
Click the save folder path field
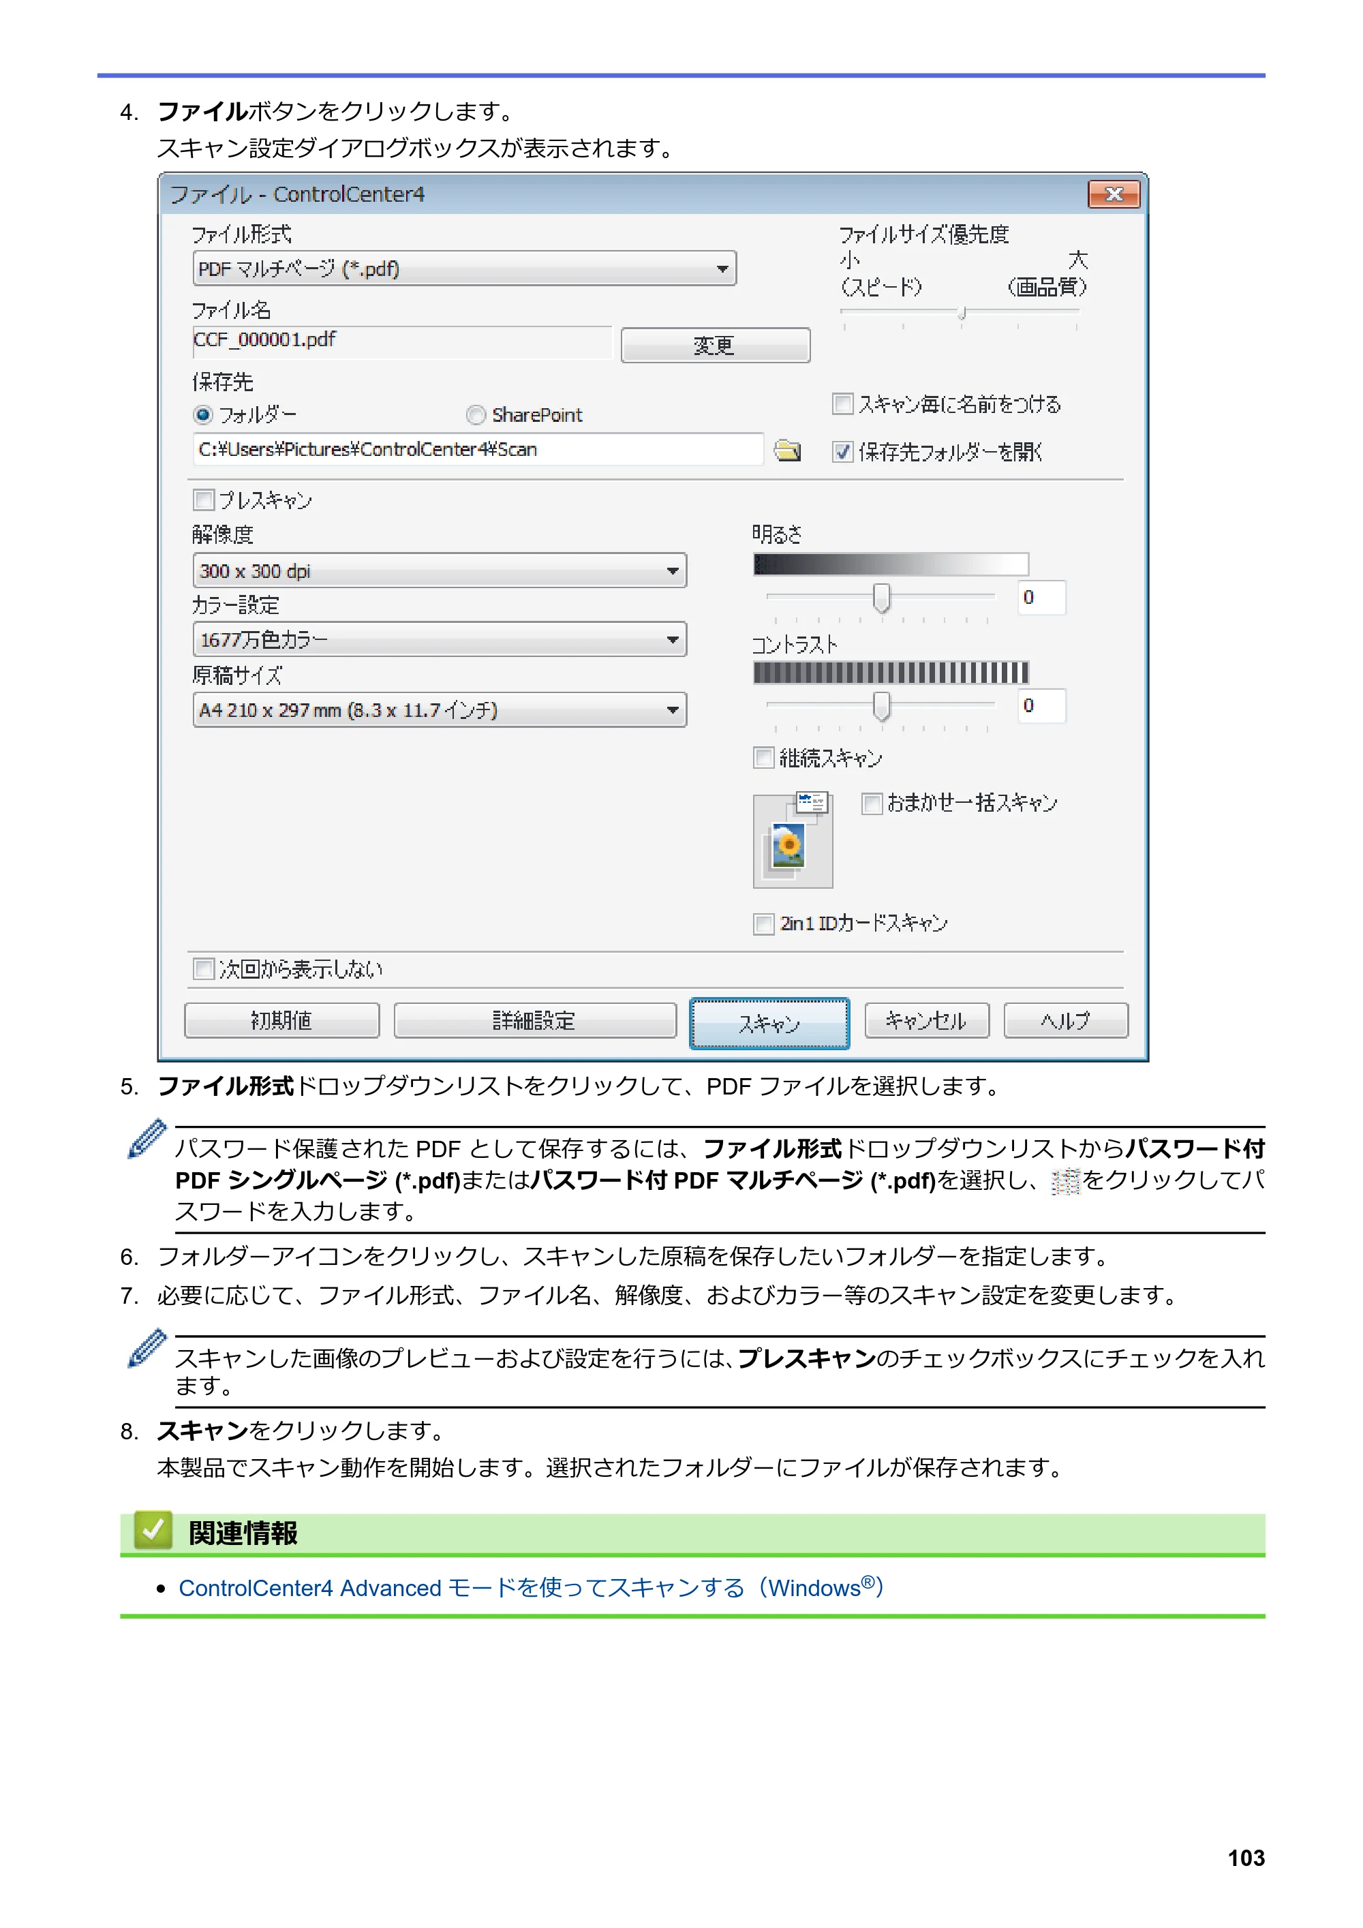tap(478, 449)
